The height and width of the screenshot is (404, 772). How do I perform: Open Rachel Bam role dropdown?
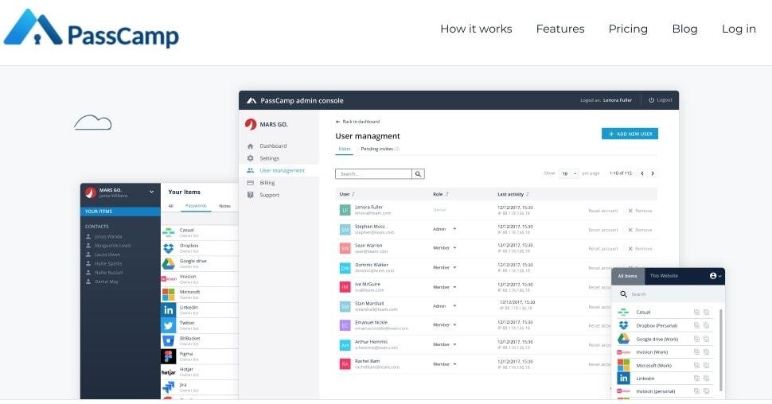[x=445, y=364]
